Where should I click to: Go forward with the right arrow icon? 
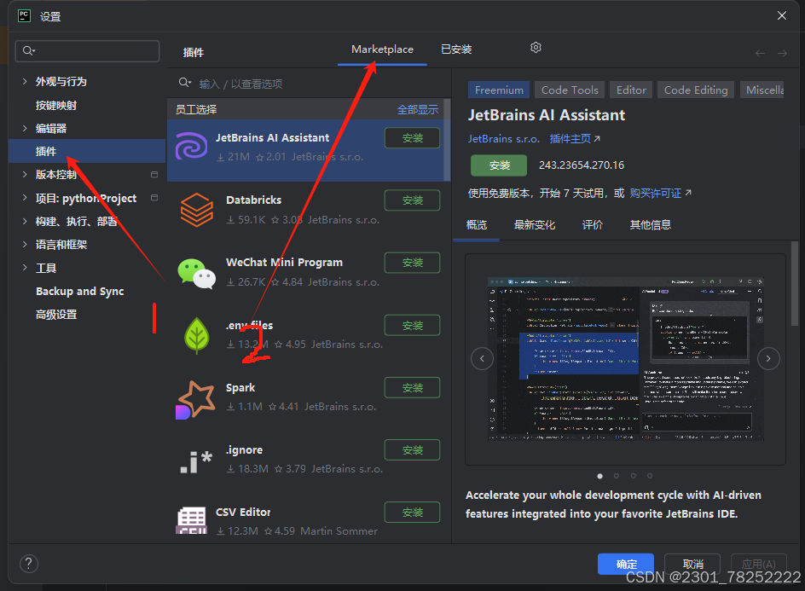coord(782,53)
